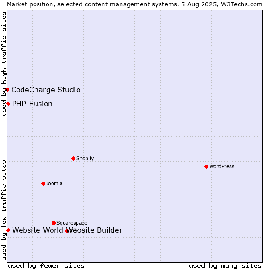This screenshot has height=269, width=269.
Task: Click the WordPress label text
Action: 221,166
